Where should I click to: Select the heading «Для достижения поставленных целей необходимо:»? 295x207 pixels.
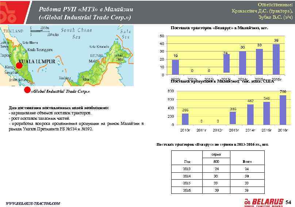coord(59,108)
